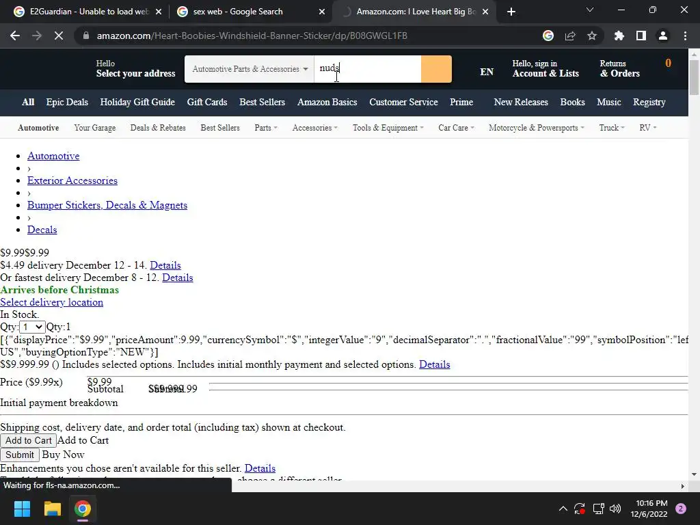Share this page icon
The width and height of the screenshot is (700, 525).
click(570, 36)
